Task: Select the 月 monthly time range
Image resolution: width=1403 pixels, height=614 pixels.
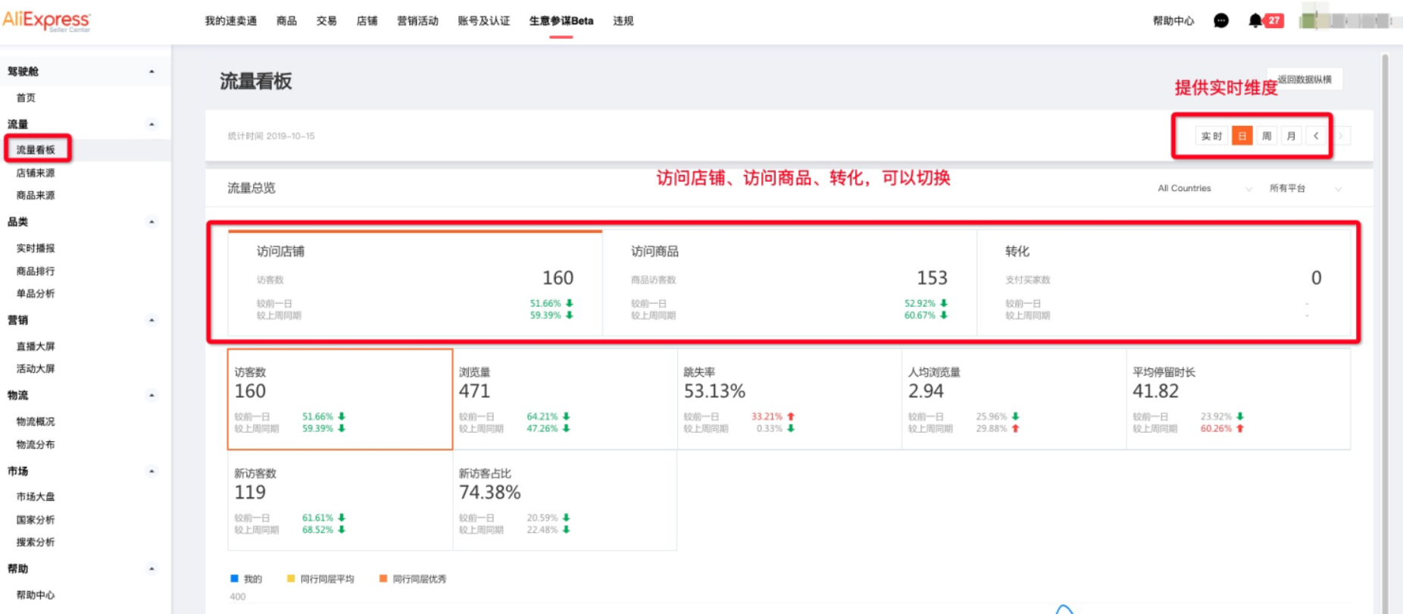Action: (1291, 136)
